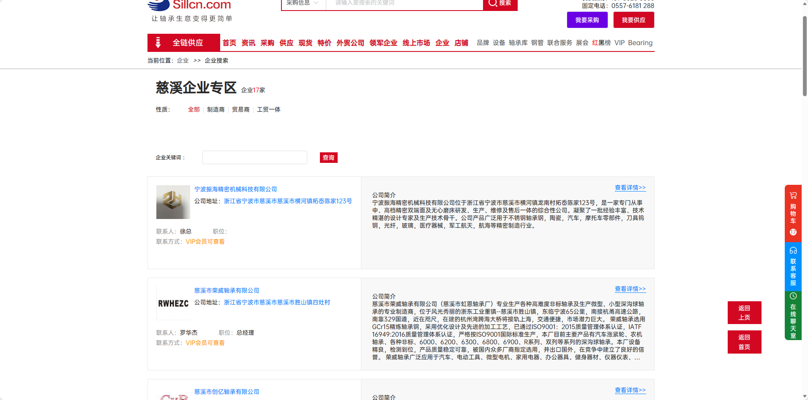
Task: Open customer service headset icon
Action: click(793, 251)
